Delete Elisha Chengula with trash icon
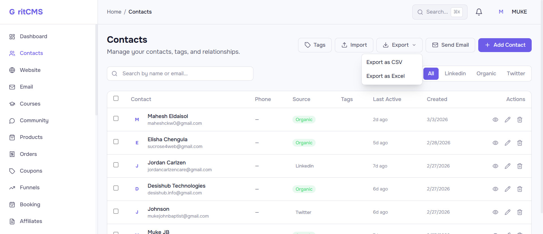Screen dimensions: 543x234 520,143
